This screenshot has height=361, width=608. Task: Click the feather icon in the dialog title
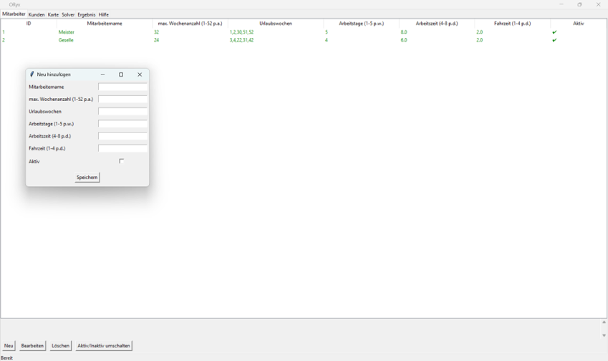[x=32, y=74]
